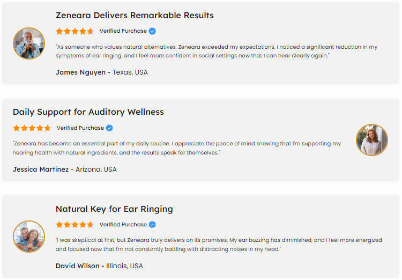The height and width of the screenshot is (280, 402).
Task: Click Jessica Martinez's profile photo
Action: [x=372, y=141]
